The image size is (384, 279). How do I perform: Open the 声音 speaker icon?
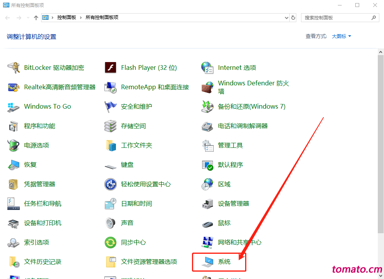(x=111, y=223)
